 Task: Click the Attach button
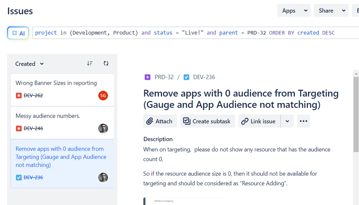point(160,121)
